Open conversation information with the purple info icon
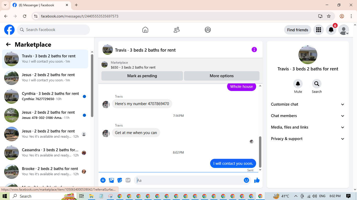 point(254,50)
